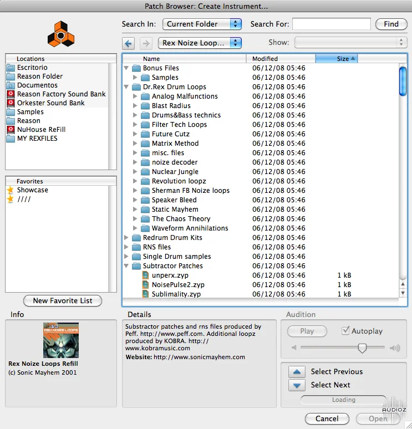Collapse the Dr.Rex Drum Loops folder
Viewport: 412px width, 429px height.
[126, 87]
